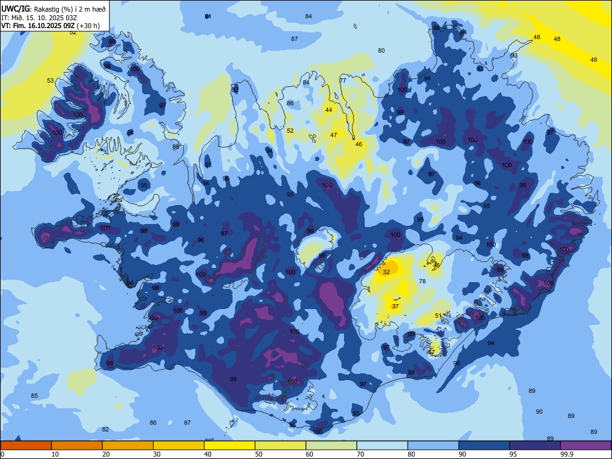Viewport: 612px width, 459px height.
Task: Click the 20–30 amber legend swatch
Action: coord(128,446)
